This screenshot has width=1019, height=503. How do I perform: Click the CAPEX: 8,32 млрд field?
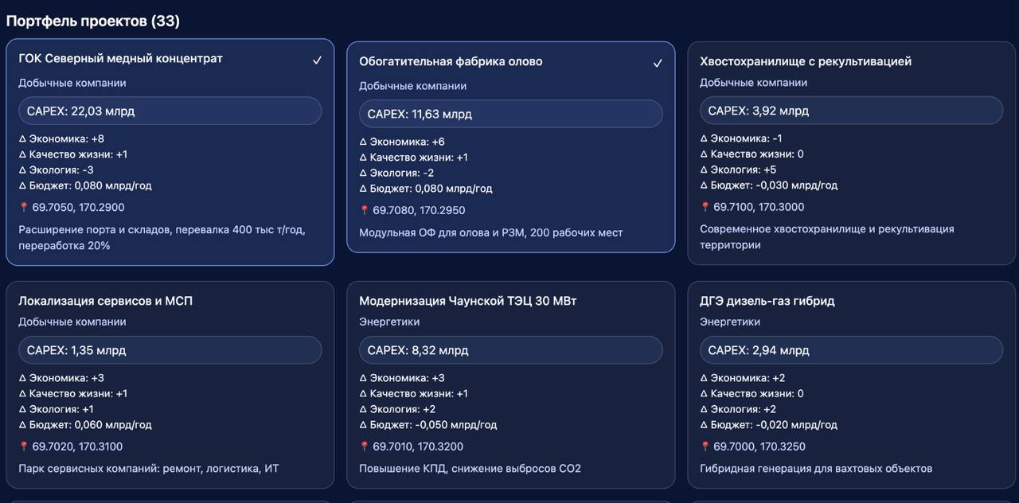point(510,350)
